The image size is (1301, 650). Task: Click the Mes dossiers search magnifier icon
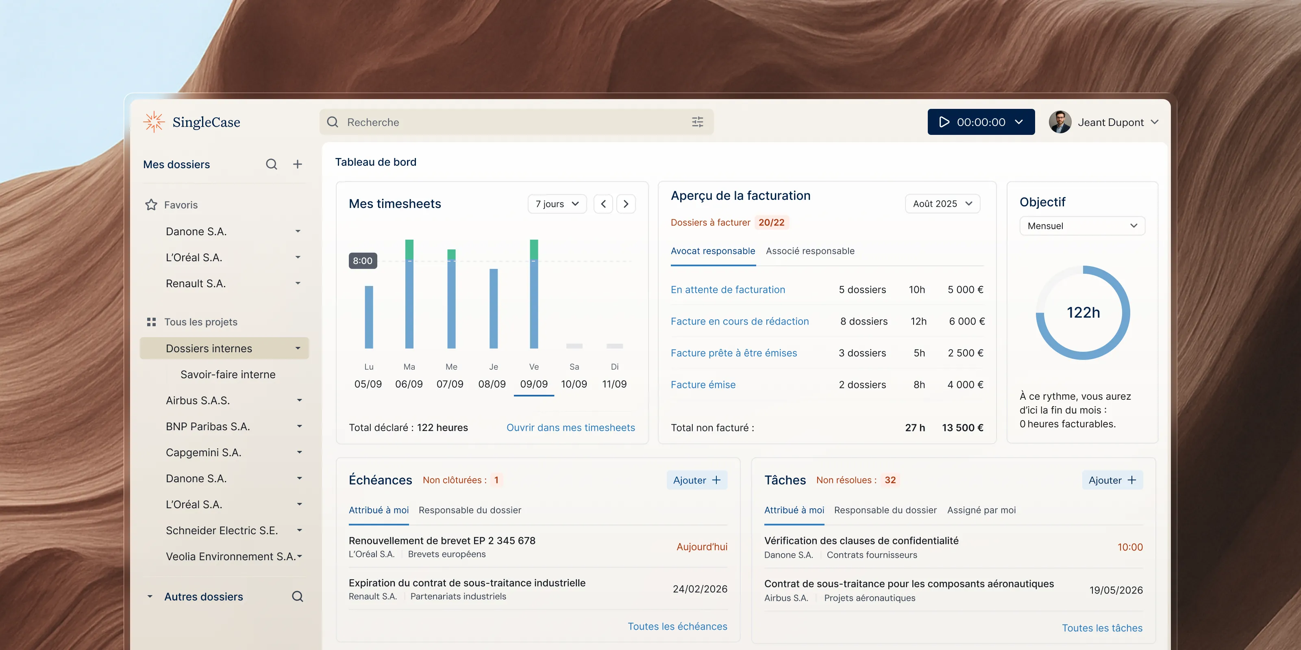[x=271, y=164]
